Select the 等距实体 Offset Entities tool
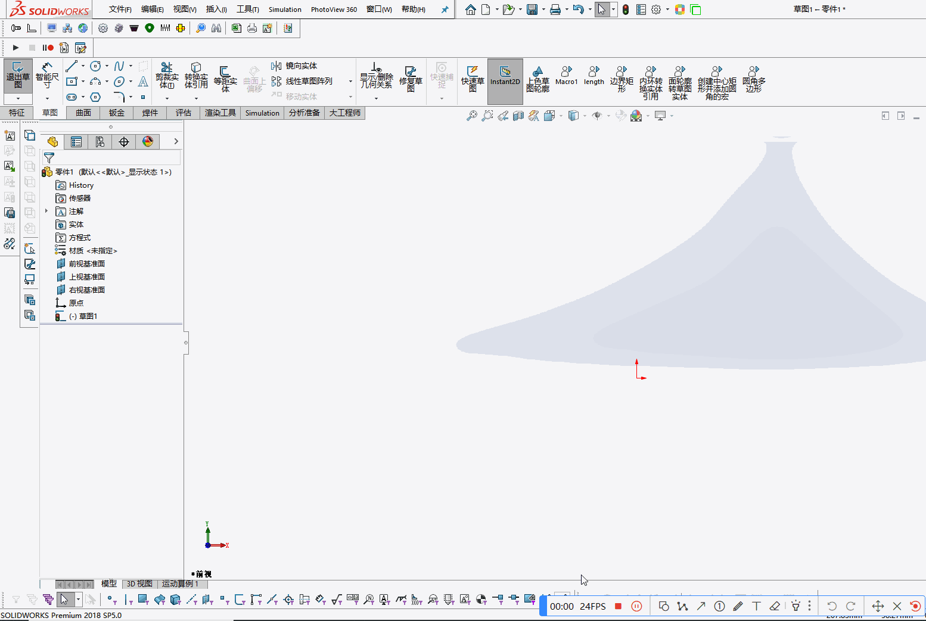This screenshot has width=926, height=621. tap(225, 77)
